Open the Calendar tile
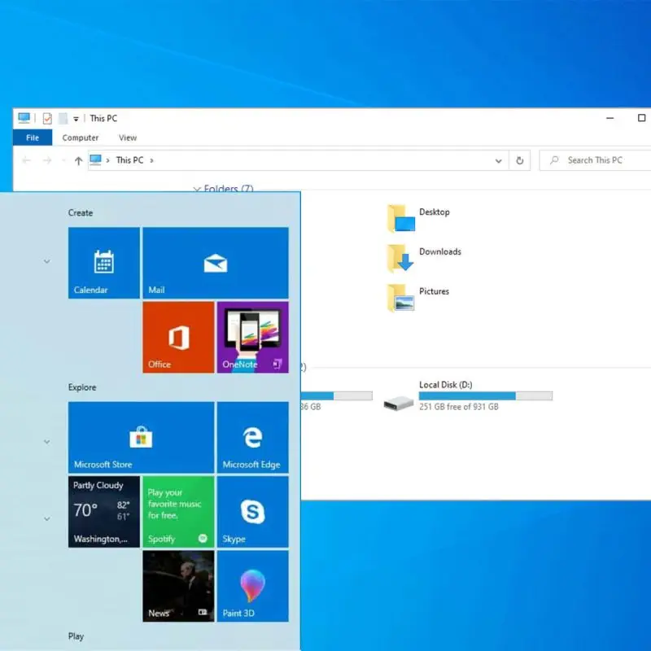 click(x=104, y=263)
